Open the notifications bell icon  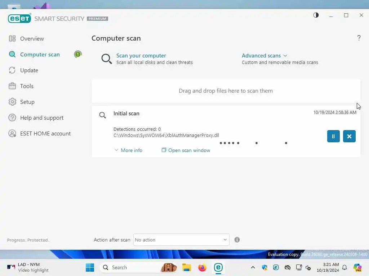(344, 267)
